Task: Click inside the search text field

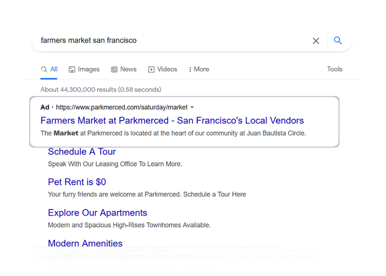Action: (162, 40)
